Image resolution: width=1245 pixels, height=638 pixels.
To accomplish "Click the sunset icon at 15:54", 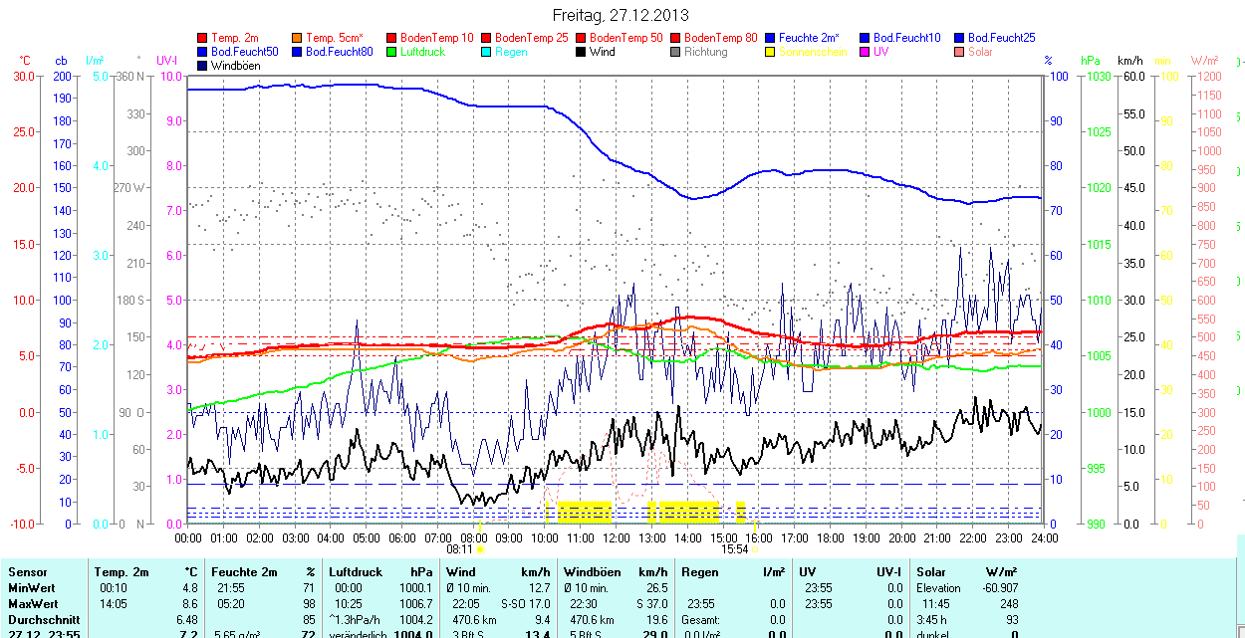I will (755, 548).
